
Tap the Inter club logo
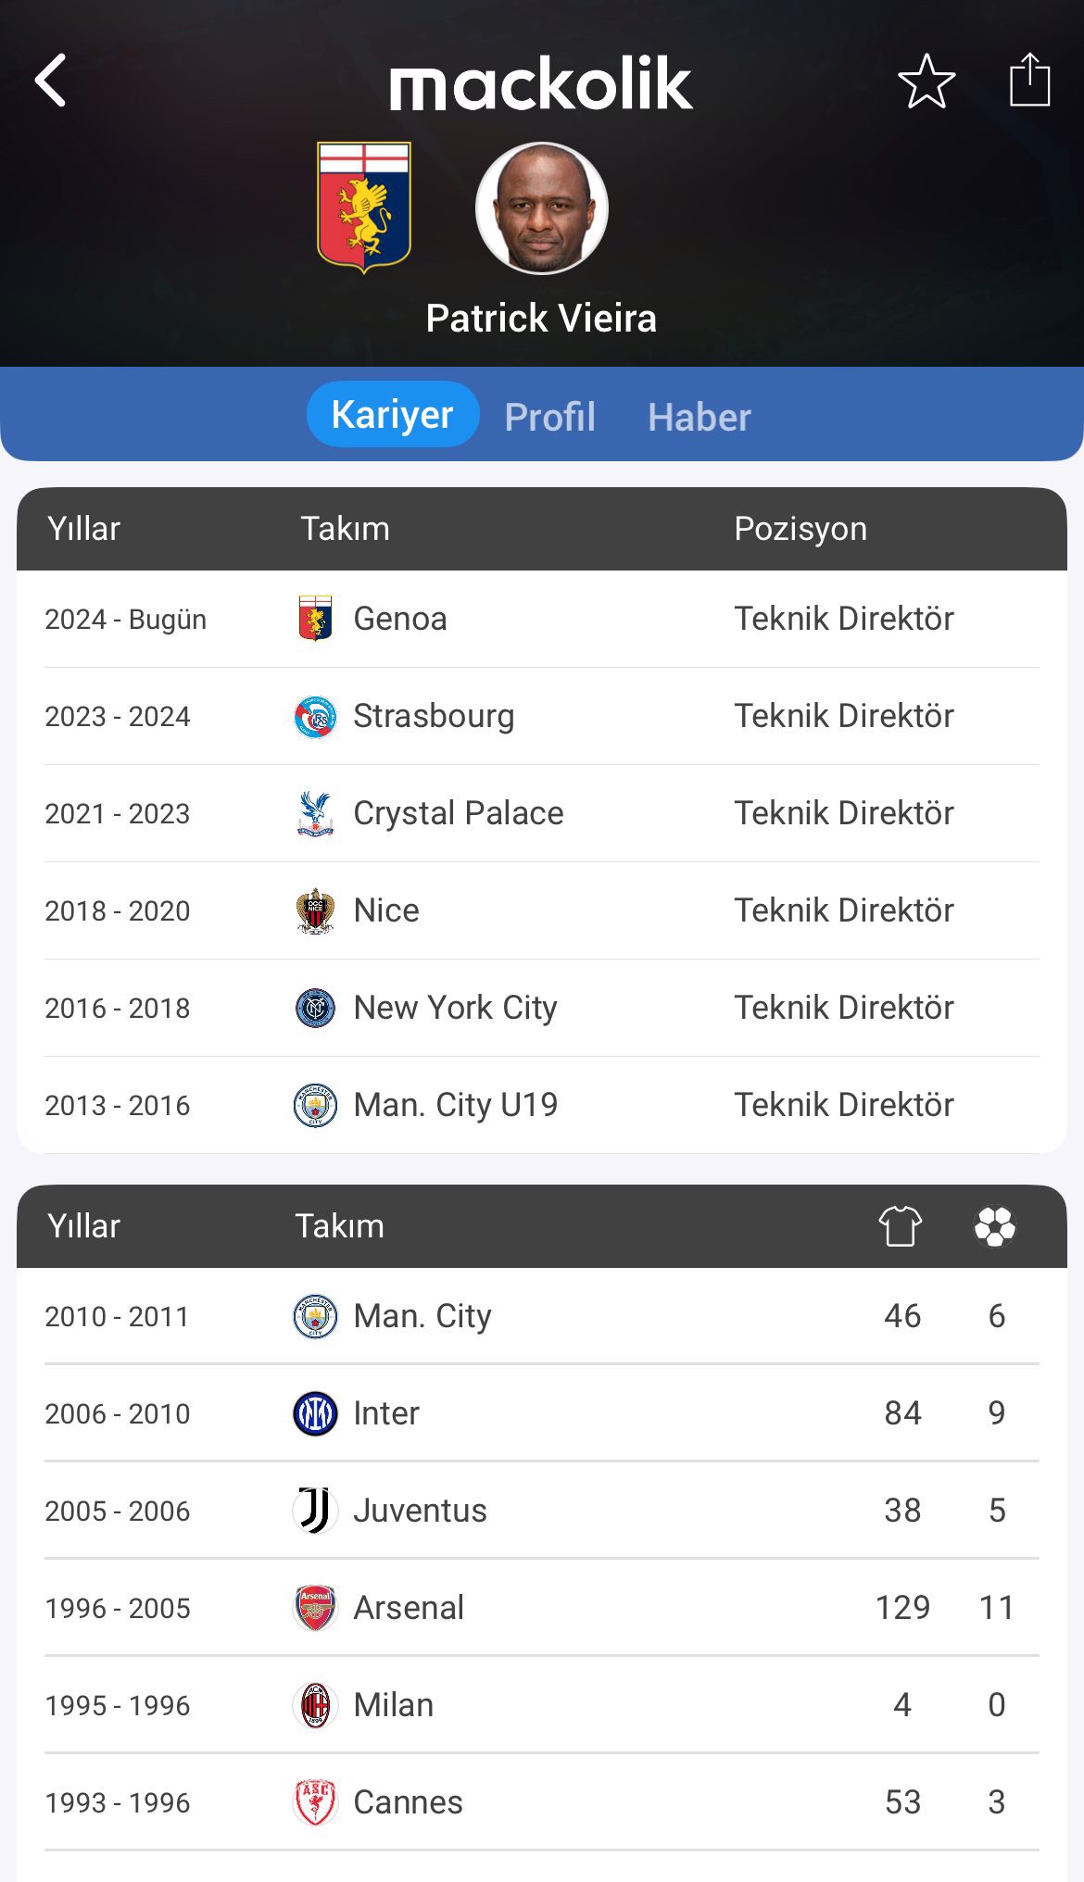click(315, 1414)
